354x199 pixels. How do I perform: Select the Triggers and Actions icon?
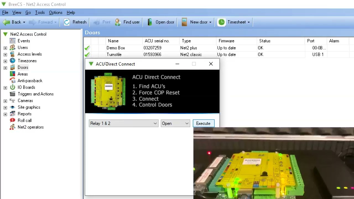[x=12, y=94]
